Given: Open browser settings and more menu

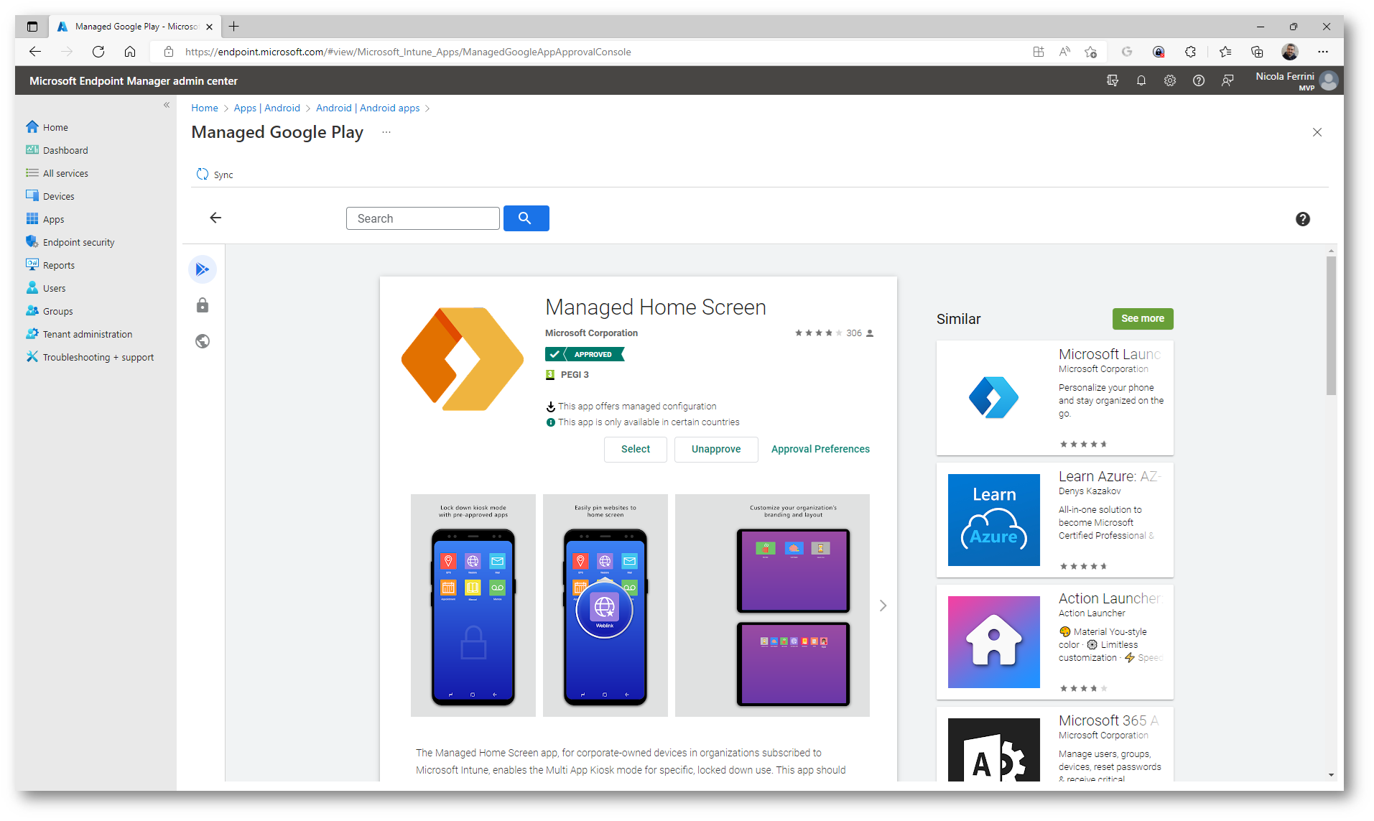Looking at the screenshot, I should coord(1323,52).
